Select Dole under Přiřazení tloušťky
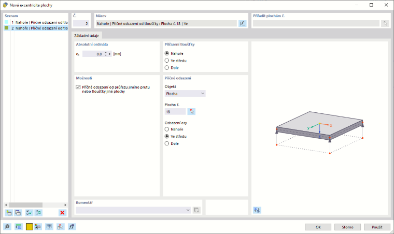394x234 pixels. 167,68
